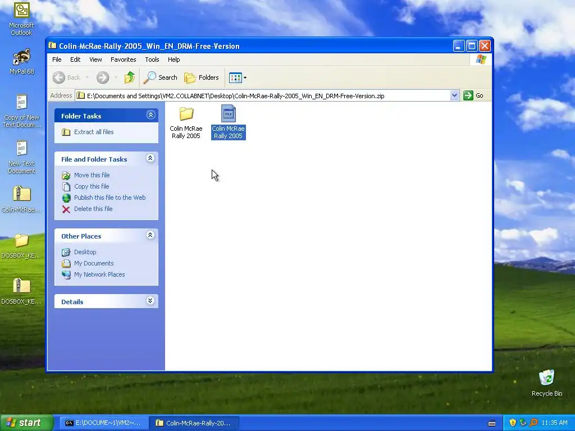
Task: Open the Back history dropdown arrow
Action: 87,77
